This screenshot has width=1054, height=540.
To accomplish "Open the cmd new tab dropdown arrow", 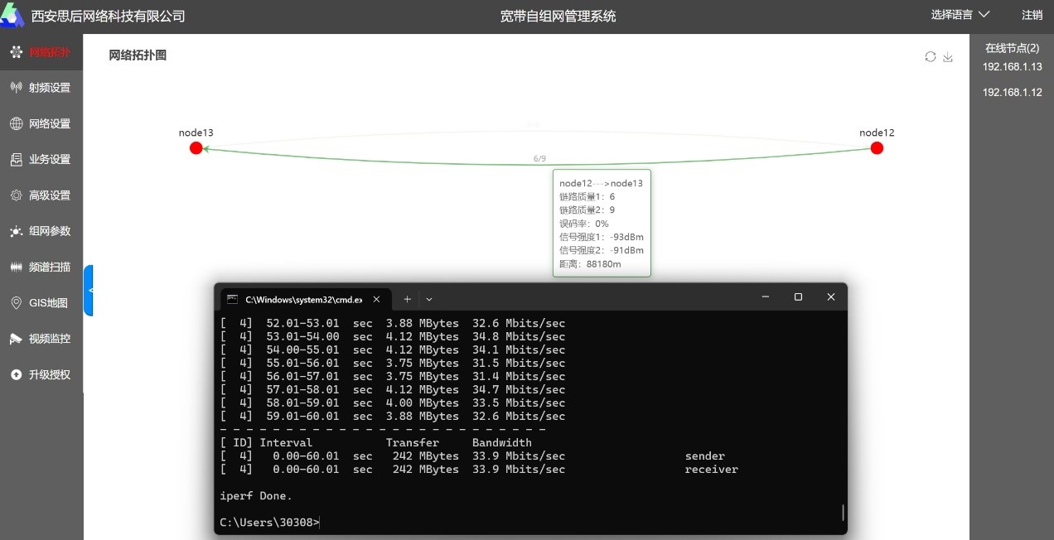I will pyautogui.click(x=429, y=299).
